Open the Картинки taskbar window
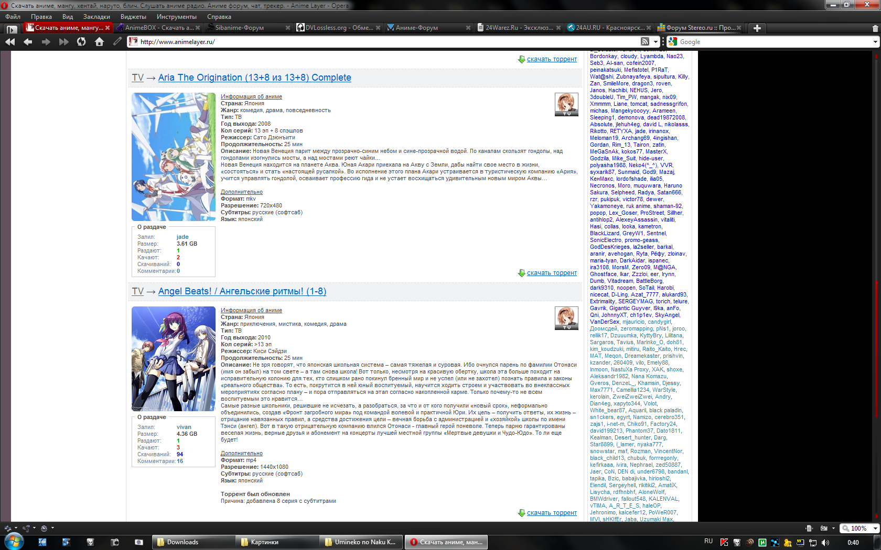This screenshot has width=881, height=550. [277, 542]
